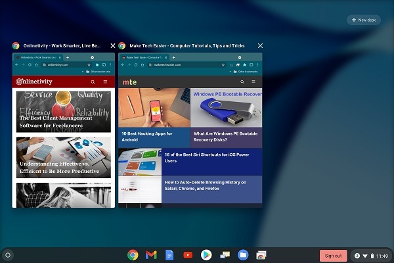Launch YouTube from the shelf

pos(188,255)
